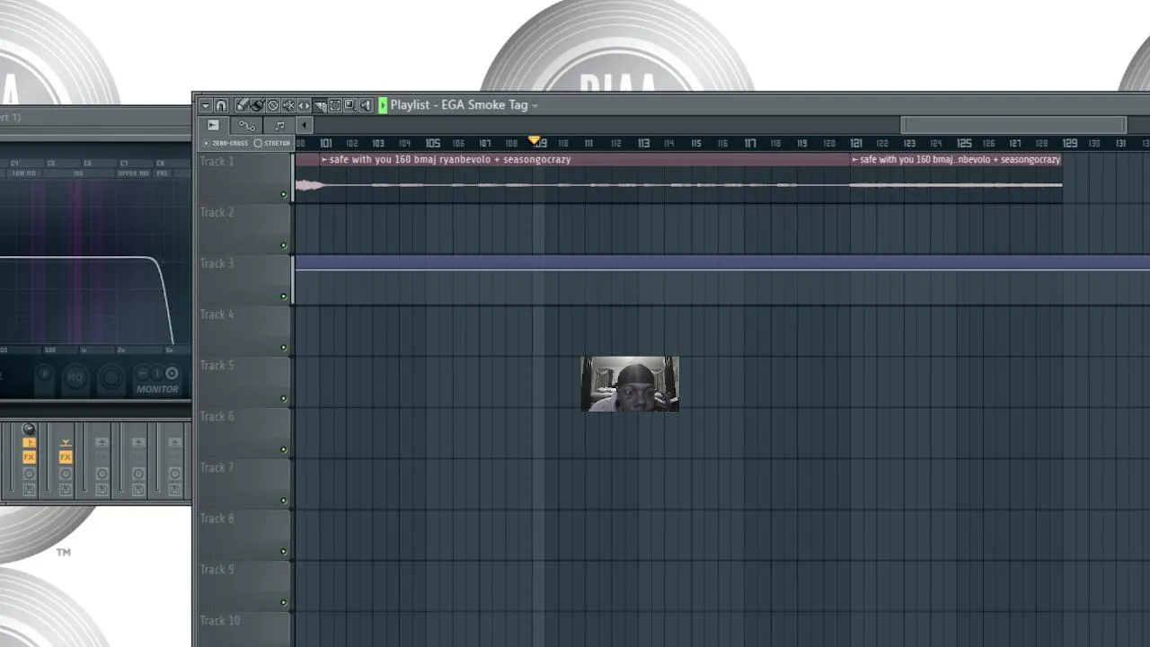Screen dimensions: 1150x647
Task: Open the Playlist options menu arrow
Action: pos(205,105)
